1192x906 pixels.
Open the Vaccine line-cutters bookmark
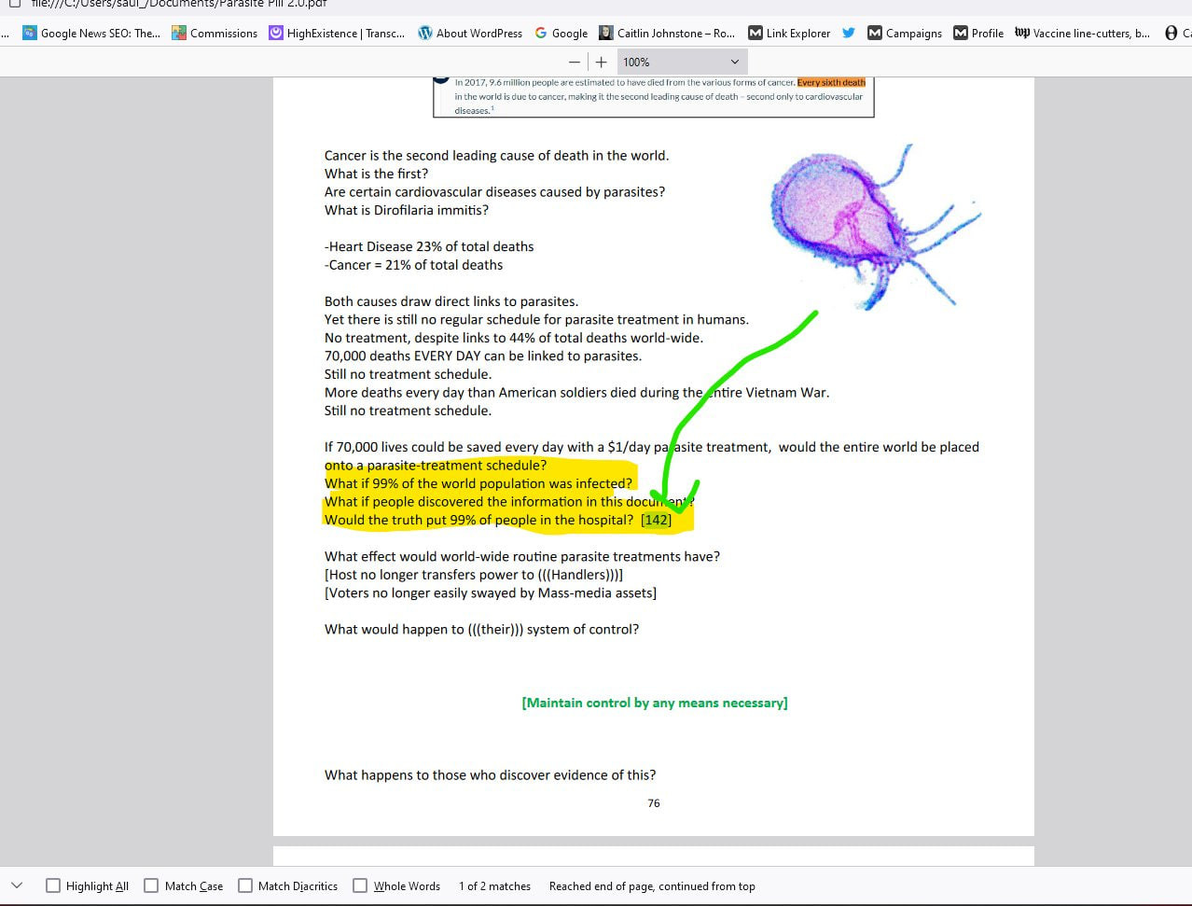pos(1082,33)
